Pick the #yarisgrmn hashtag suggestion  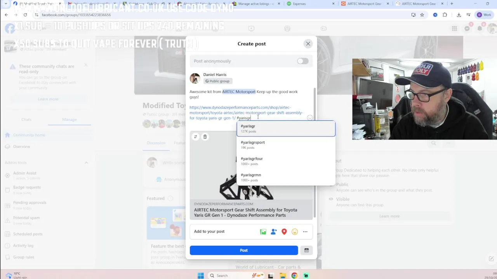pyautogui.click(x=286, y=177)
